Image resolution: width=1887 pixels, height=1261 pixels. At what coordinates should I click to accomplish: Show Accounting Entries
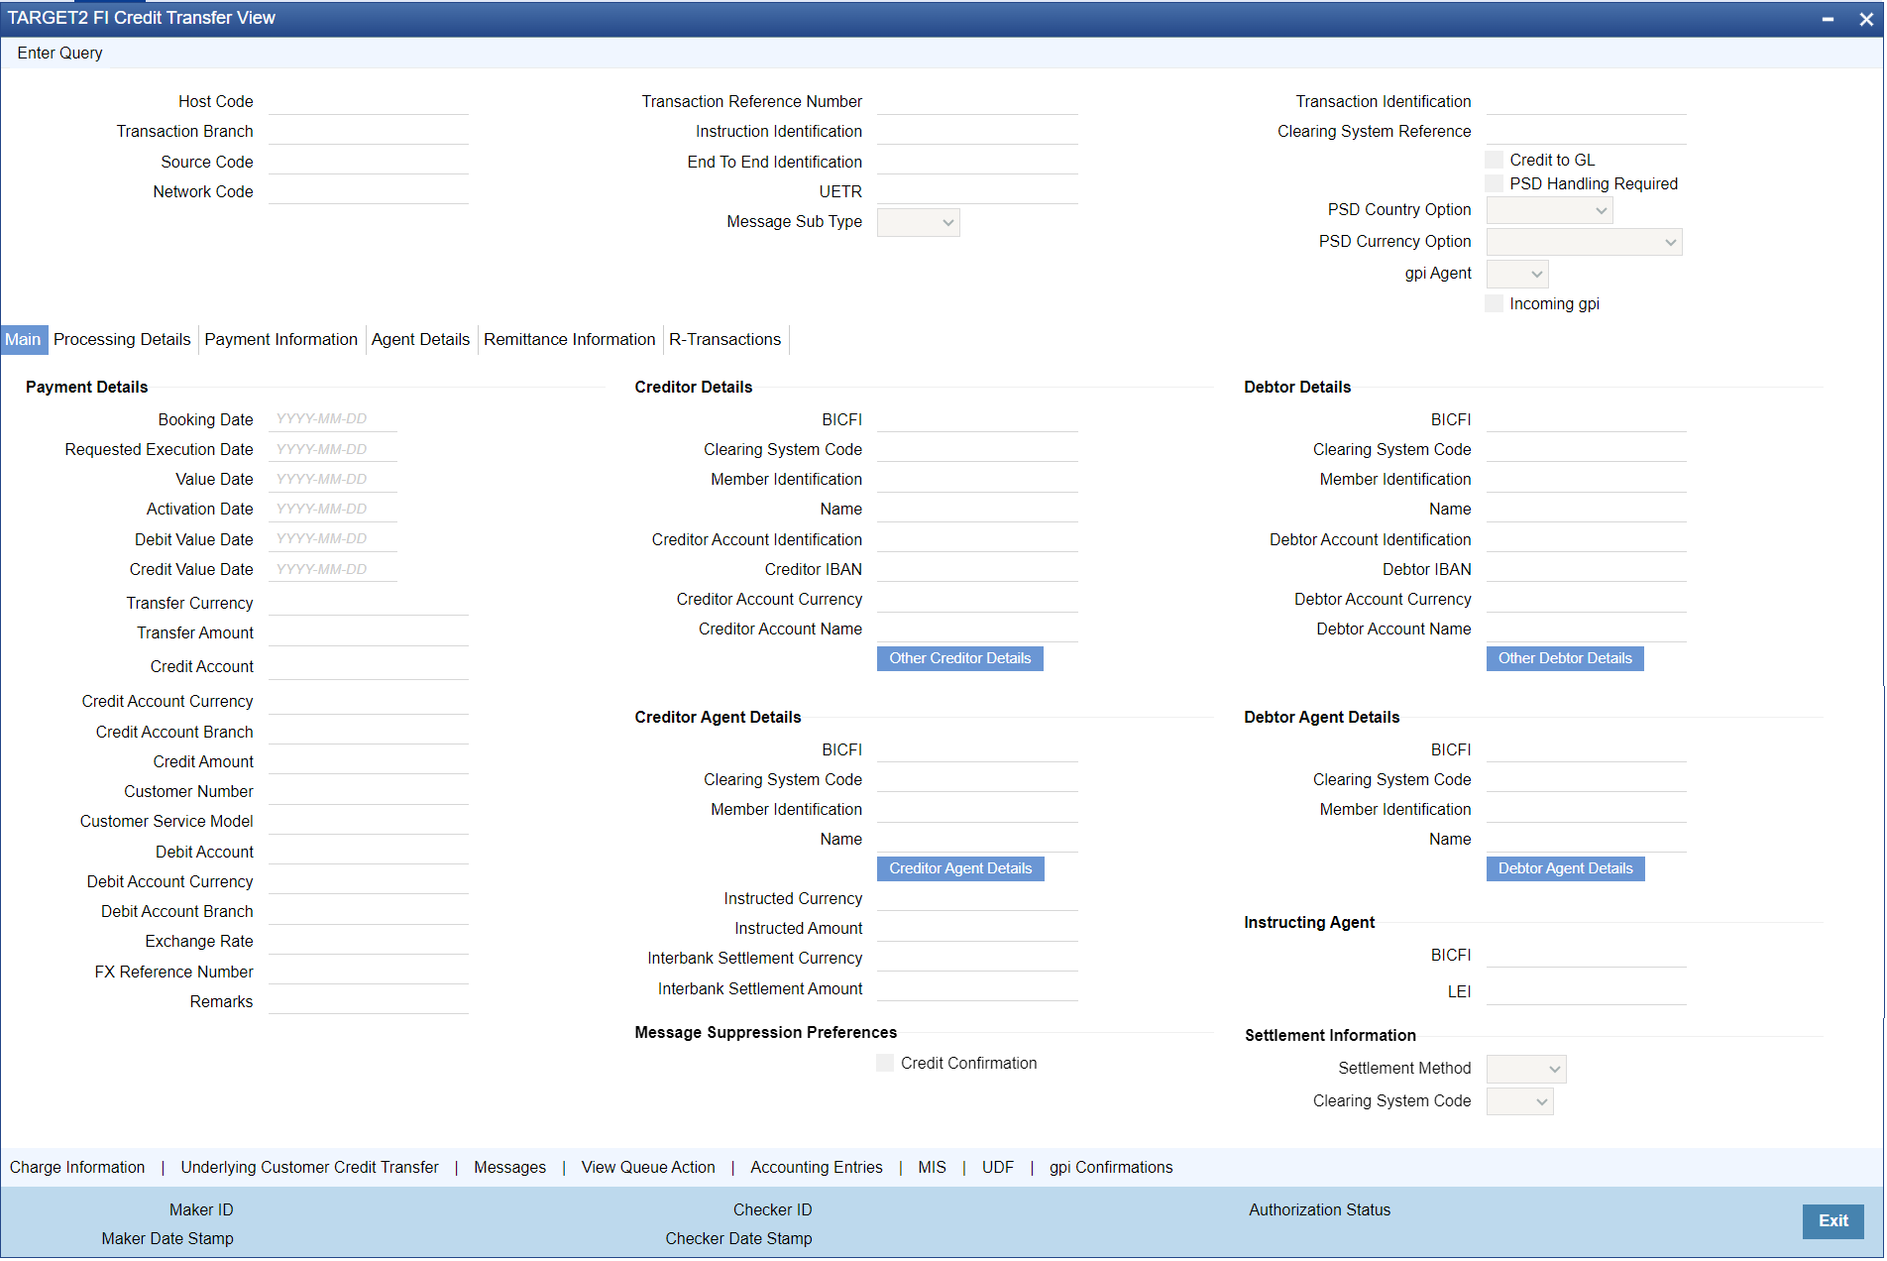tap(817, 1168)
